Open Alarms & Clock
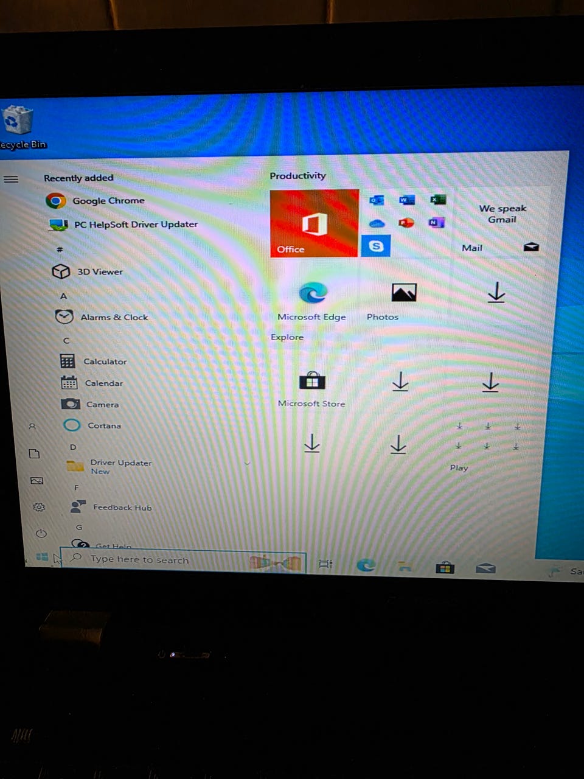The width and height of the screenshot is (584, 779). [101, 317]
